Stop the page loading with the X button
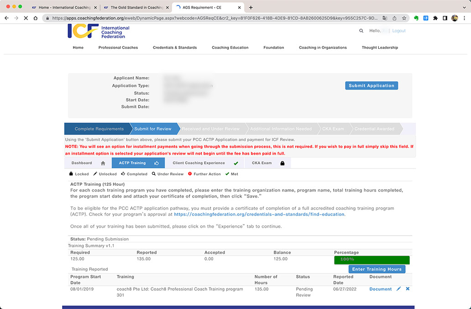The image size is (471, 309). [26, 18]
